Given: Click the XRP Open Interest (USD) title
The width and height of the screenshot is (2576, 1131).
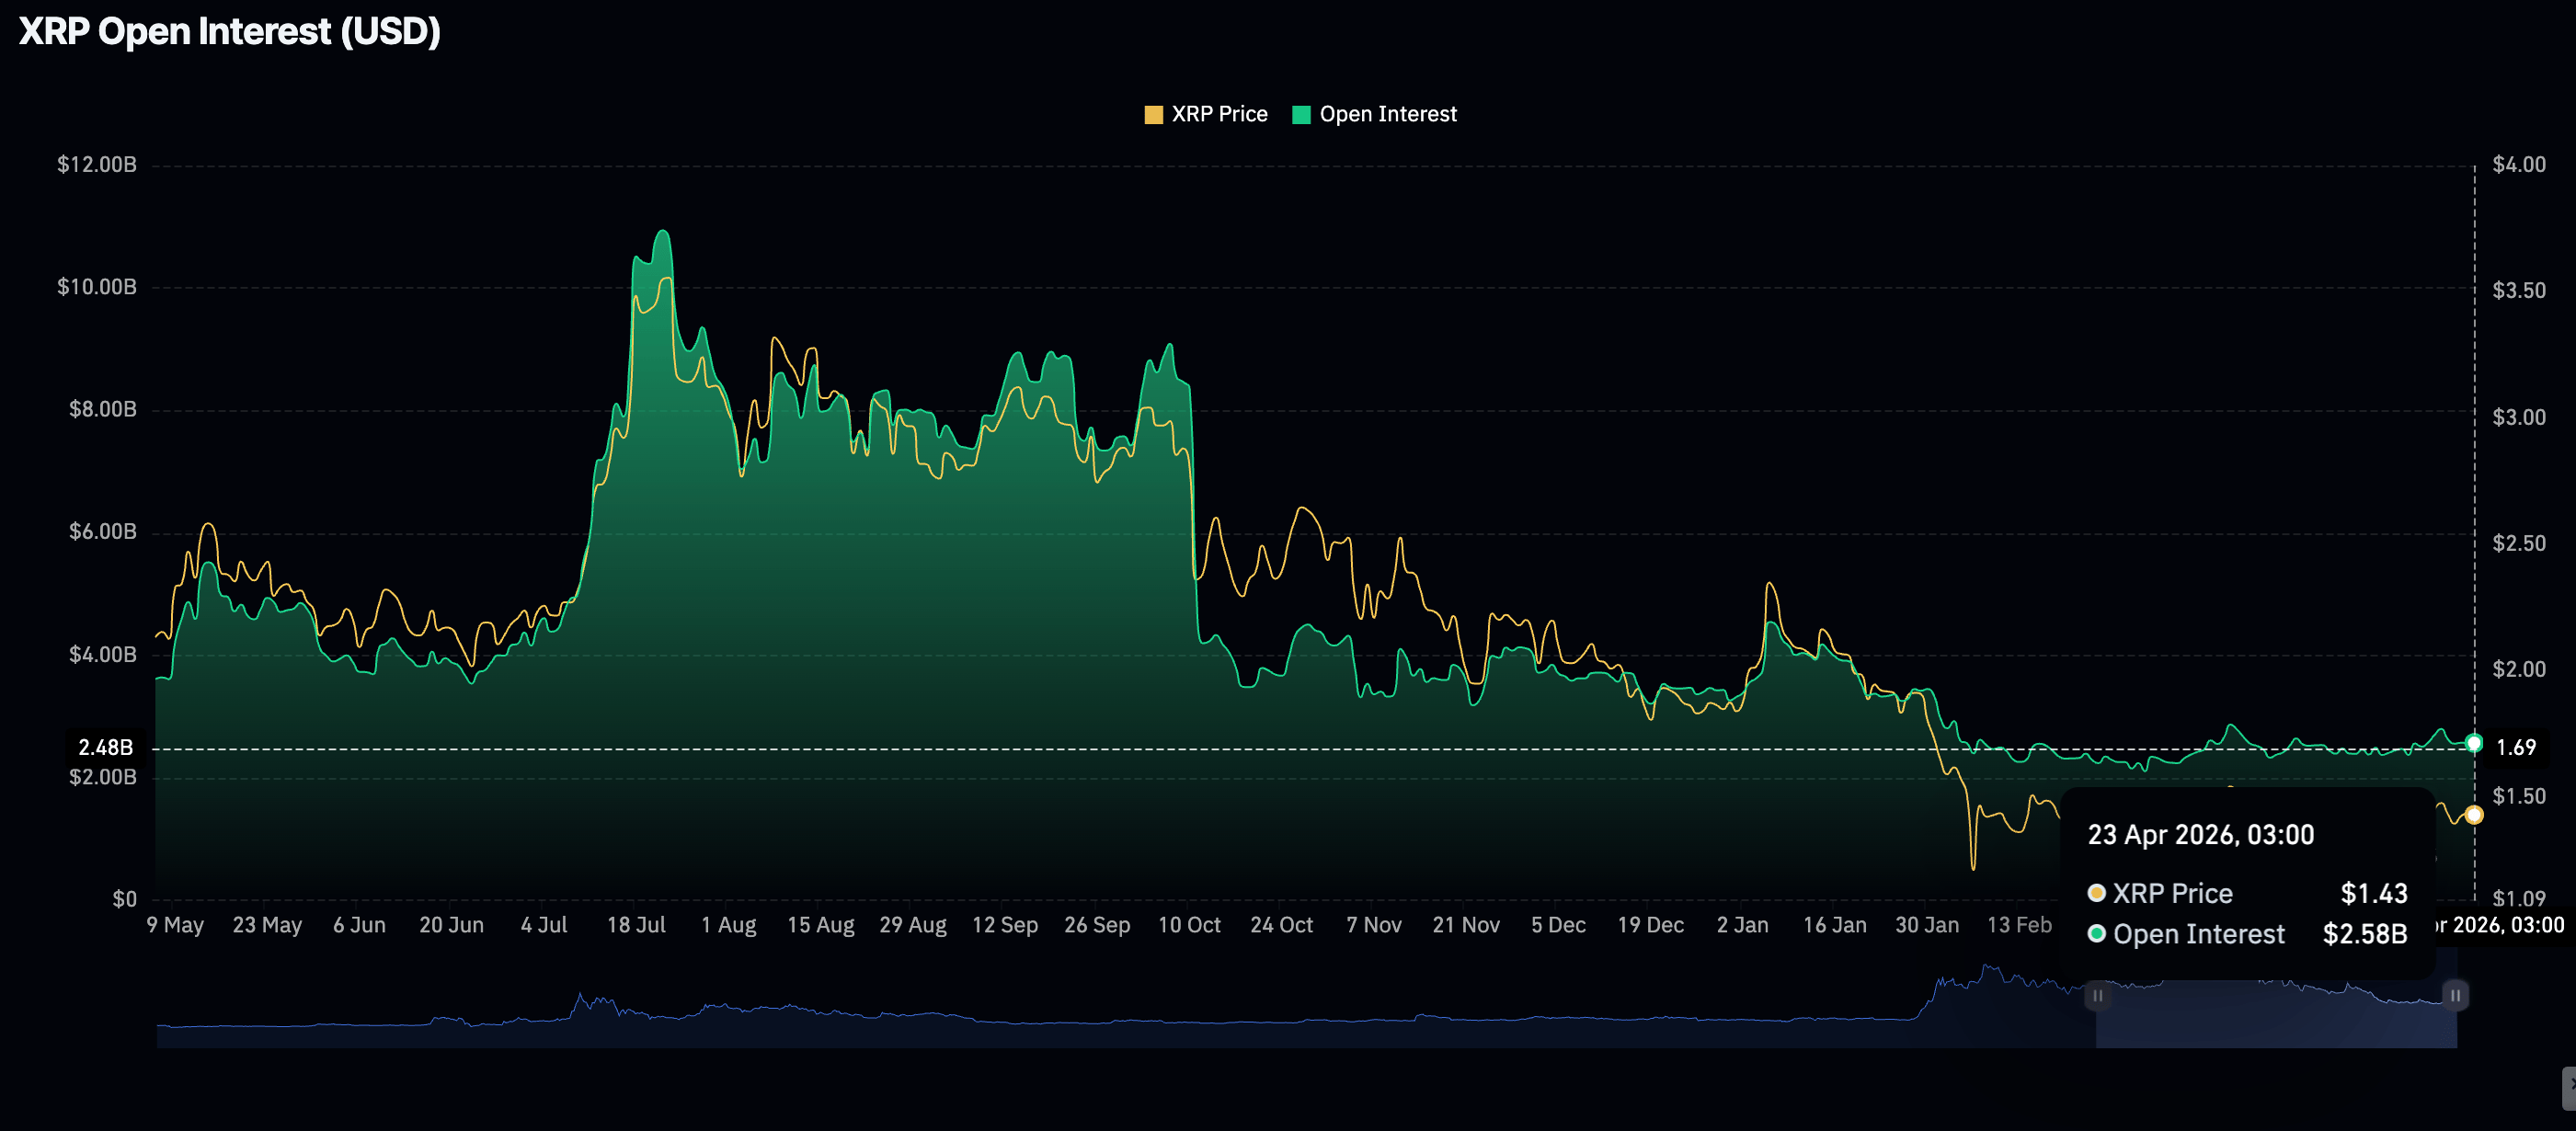Looking at the screenshot, I should (x=230, y=32).
